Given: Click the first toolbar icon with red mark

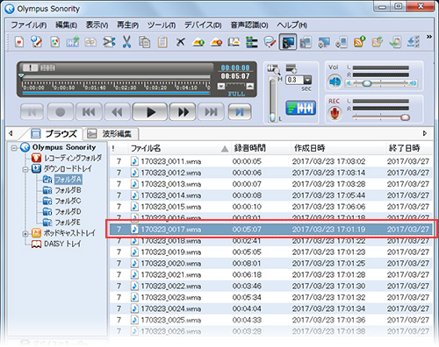Looking at the screenshot, I should coord(19,42).
